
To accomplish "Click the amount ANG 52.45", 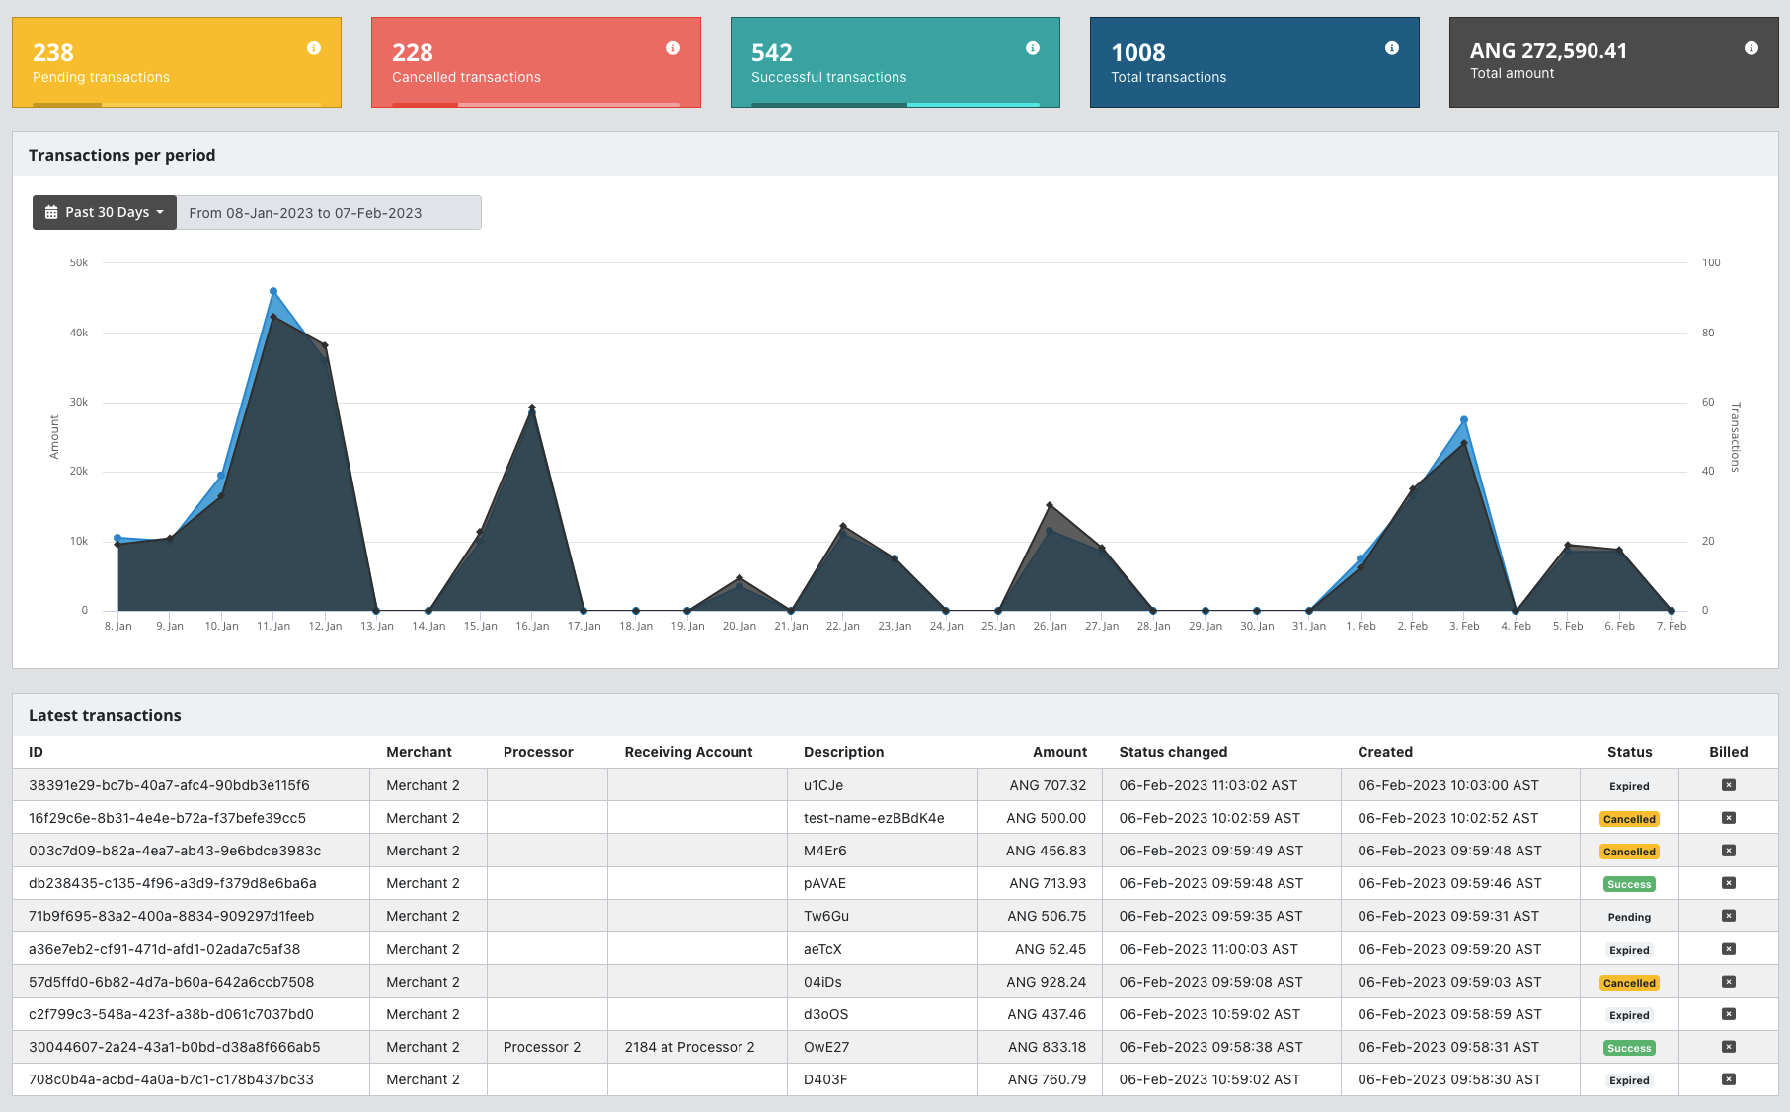I will tap(1051, 949).
